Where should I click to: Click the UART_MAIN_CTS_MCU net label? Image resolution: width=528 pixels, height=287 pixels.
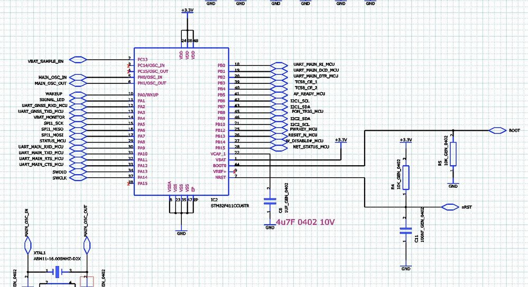tap(41, 165)
